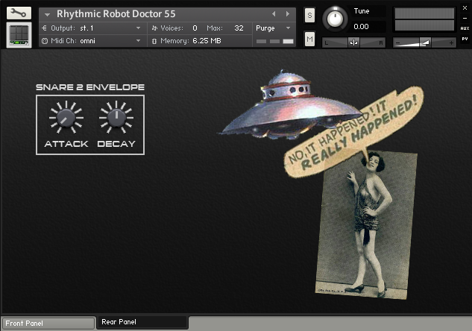Click the volume slider handle

coord(425,42)
